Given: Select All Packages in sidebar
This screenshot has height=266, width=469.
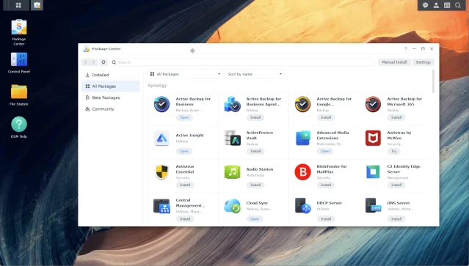Looking at the screenshot, I should 111,86.
